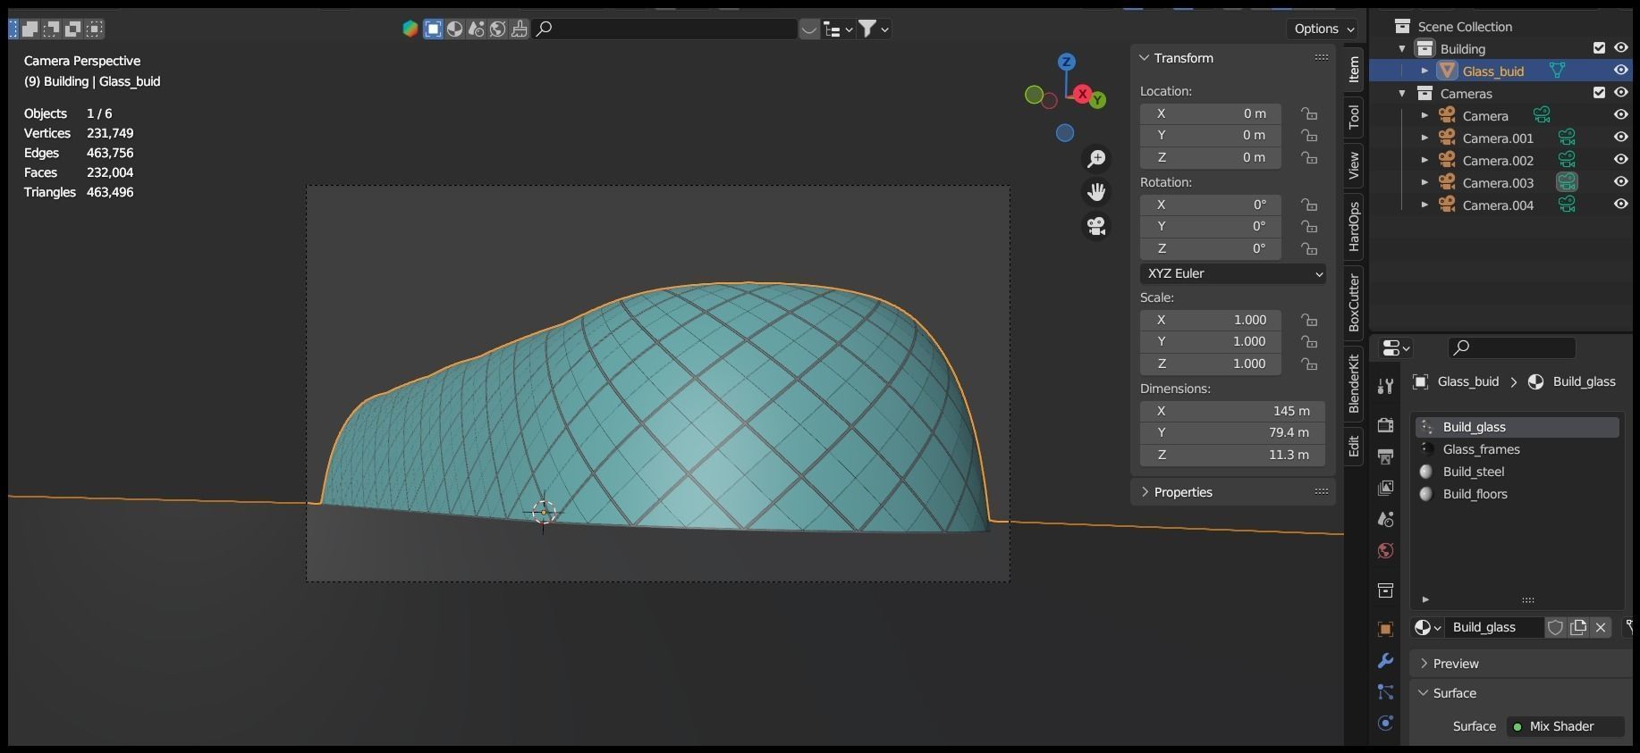1640x753 pixels.
Task: Filter outliner by world globe icon
Action: coord(498,29)
